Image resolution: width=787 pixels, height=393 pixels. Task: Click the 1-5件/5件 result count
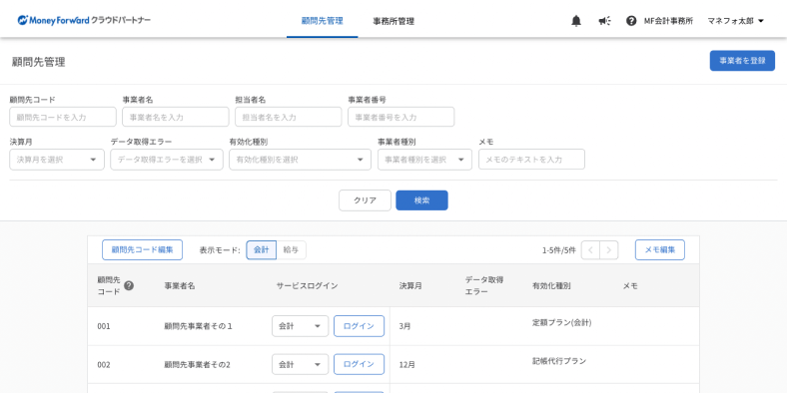tap(559, 250)
